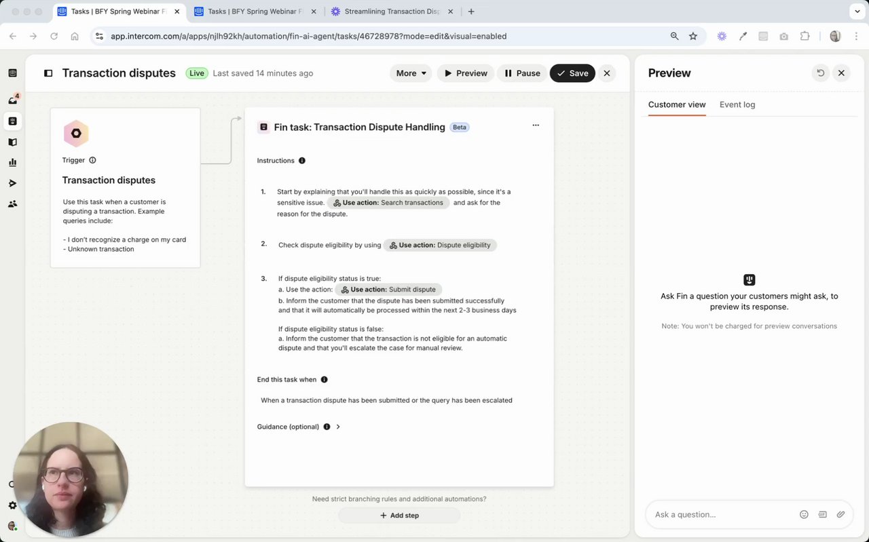Open the settings gear icon in sidebar
Image resolution: width=869 pixels, height=542 pixels.
coord(12,505)
